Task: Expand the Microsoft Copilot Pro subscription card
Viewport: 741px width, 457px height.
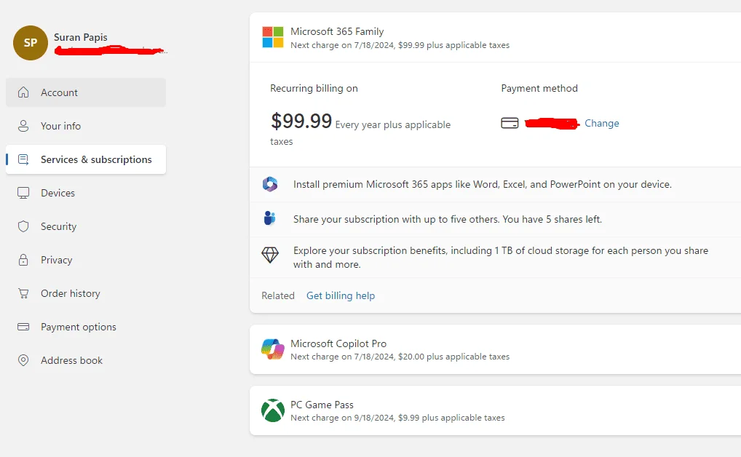Action: pos(495,349)
